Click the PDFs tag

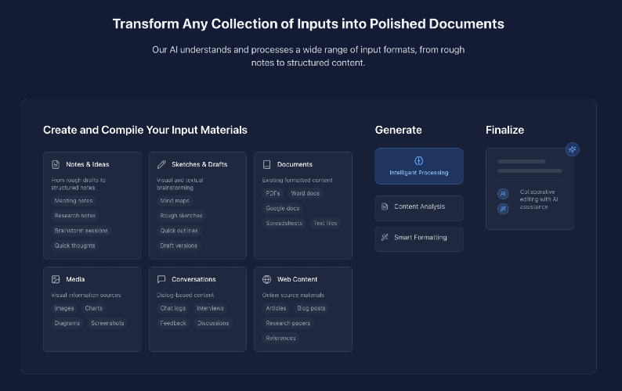273,193
